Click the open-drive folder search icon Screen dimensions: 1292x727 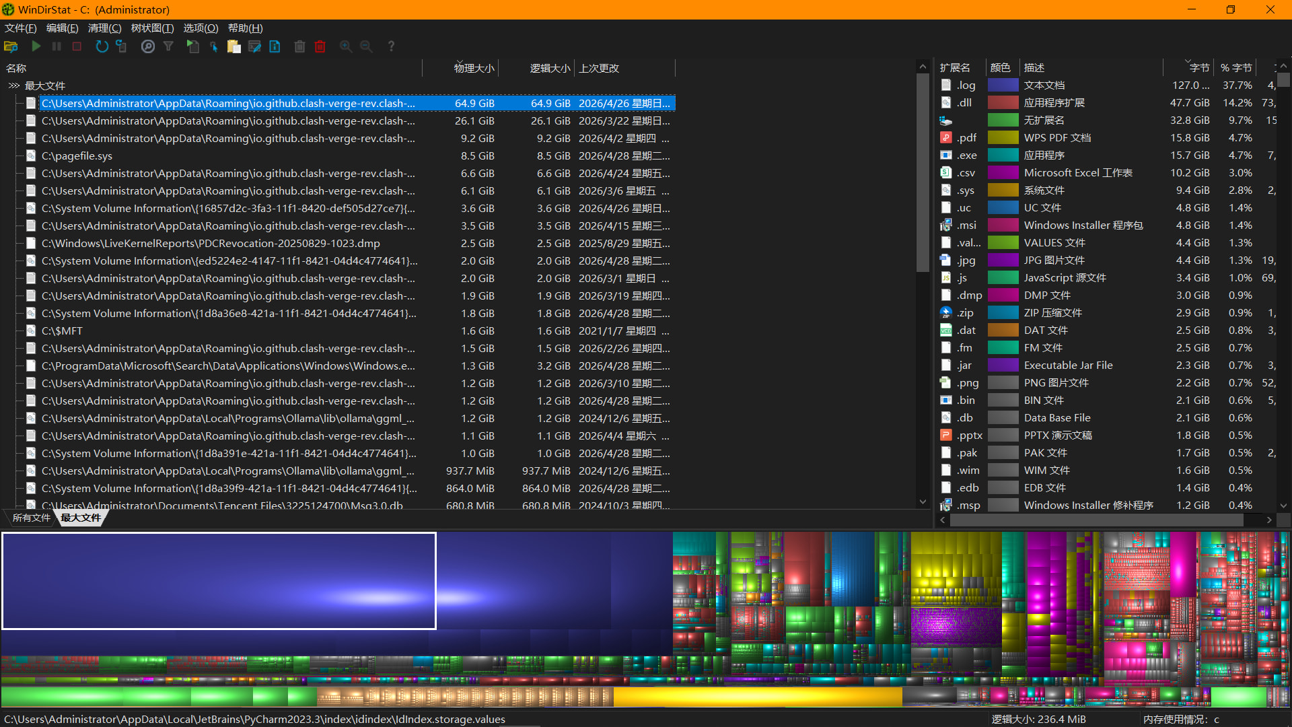[x=11, y=46]
